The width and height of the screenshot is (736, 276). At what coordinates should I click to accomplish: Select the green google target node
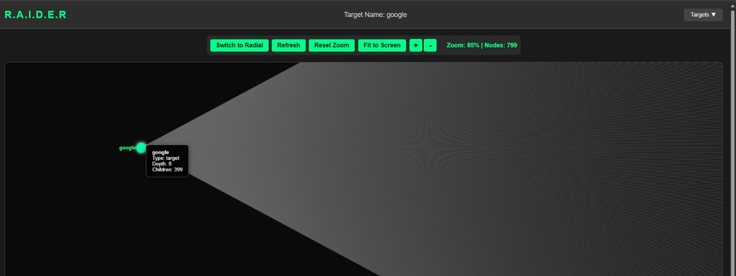coord(141,147)
